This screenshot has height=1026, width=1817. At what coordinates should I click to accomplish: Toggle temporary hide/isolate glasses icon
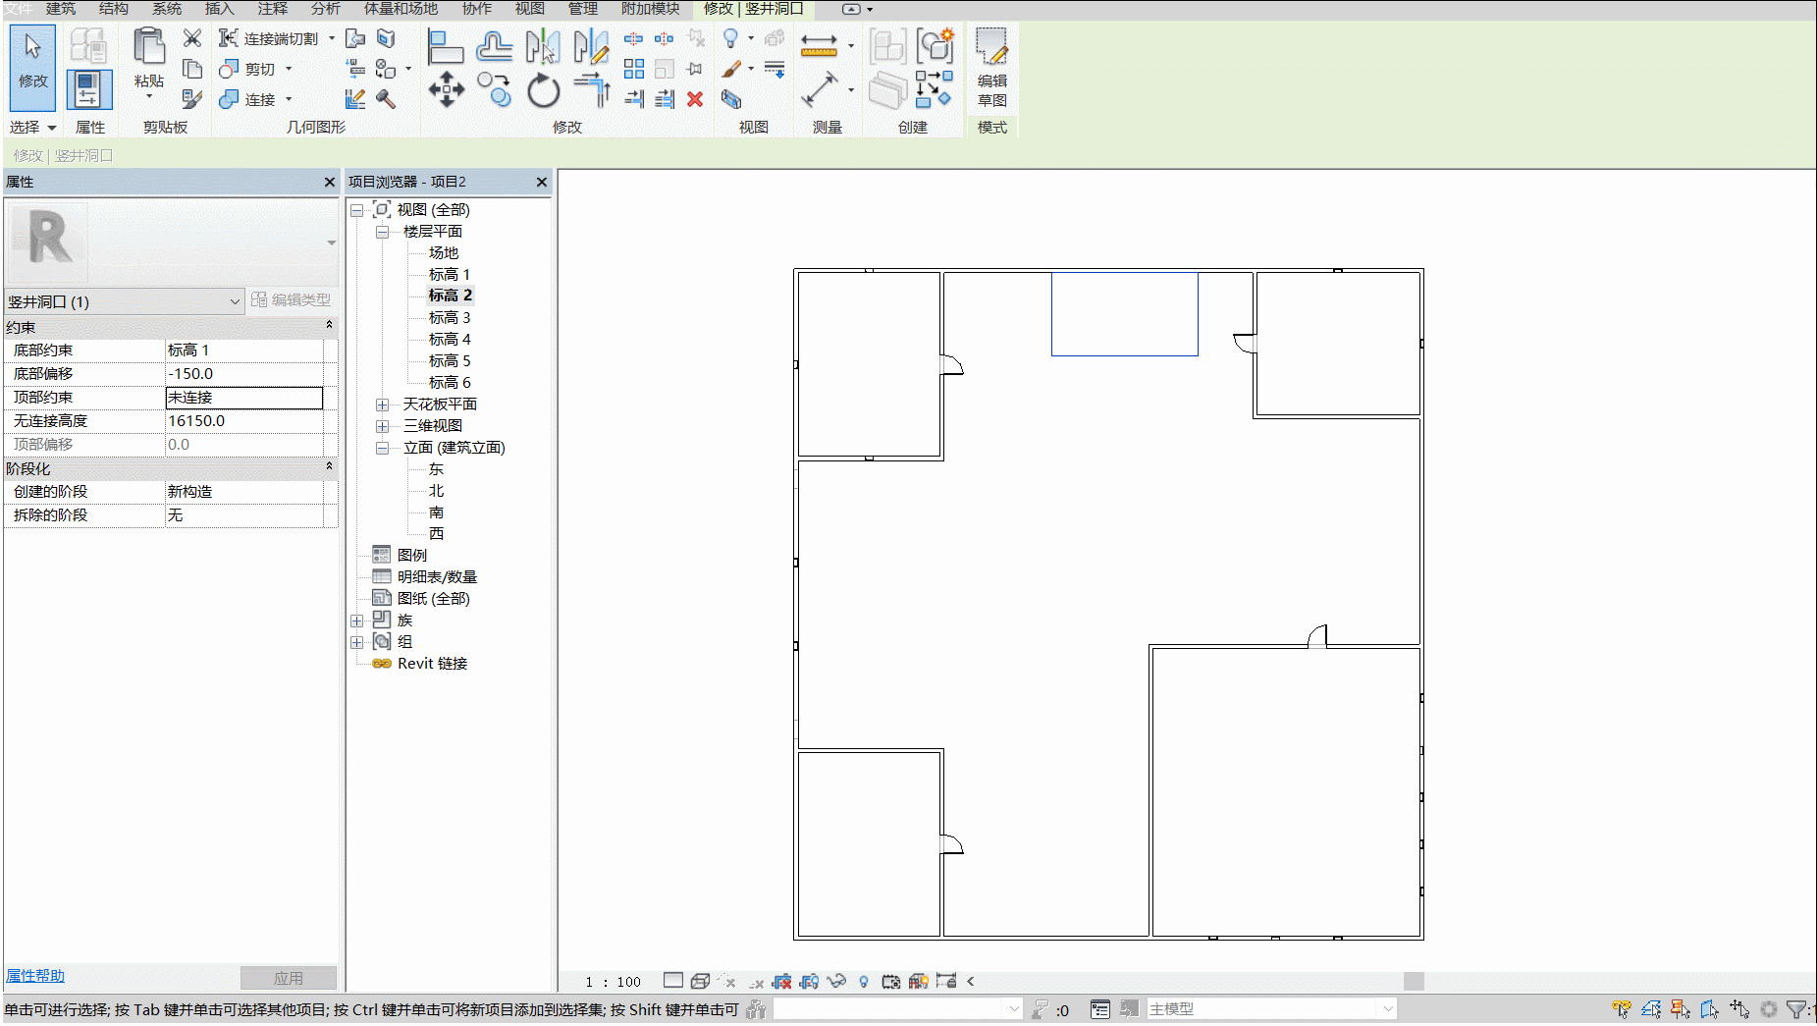coord(836,981)
